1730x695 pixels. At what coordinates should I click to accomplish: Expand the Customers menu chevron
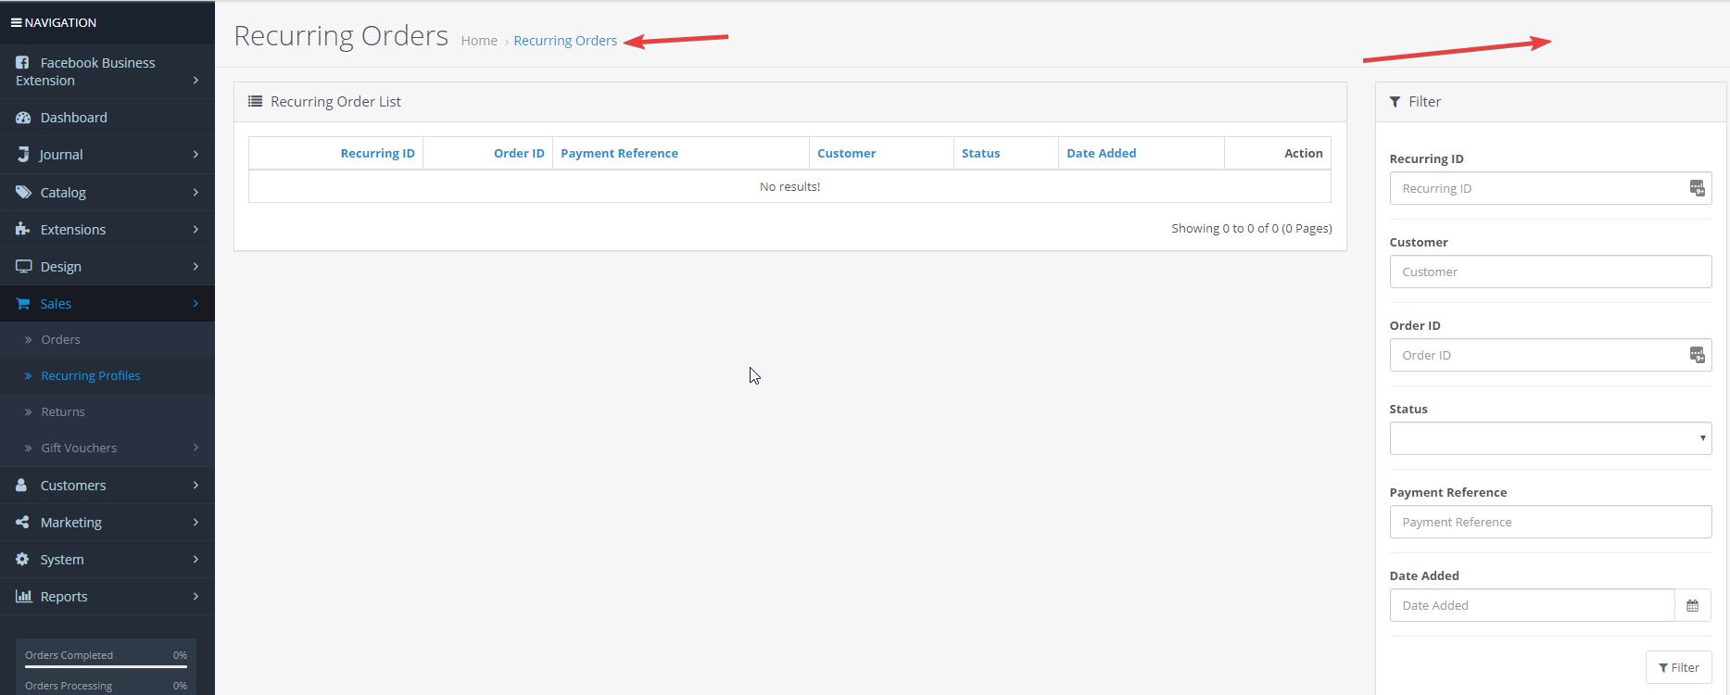tap(196, 485)
